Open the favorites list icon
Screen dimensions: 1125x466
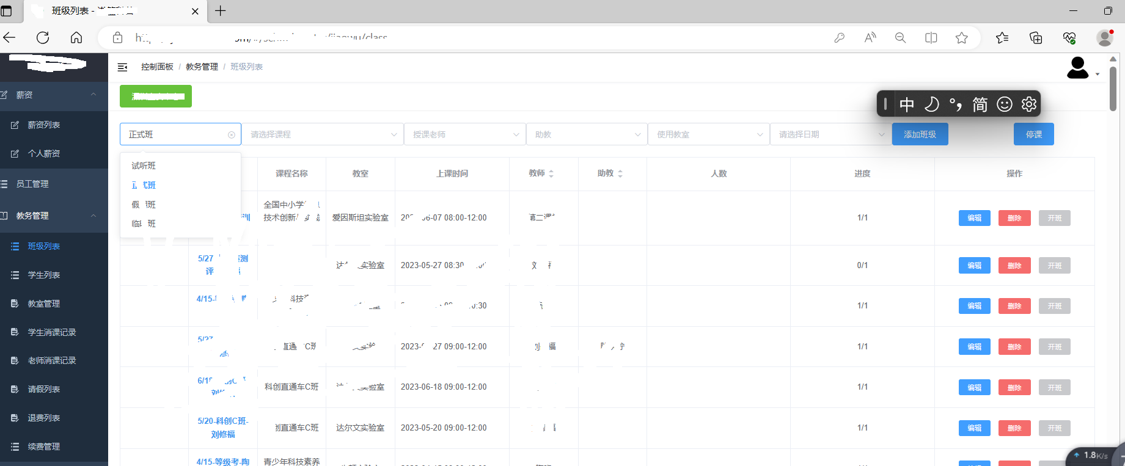(1002, 38)
